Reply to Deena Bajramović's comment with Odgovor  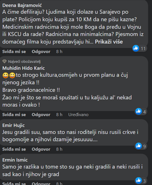pos(41,52)
